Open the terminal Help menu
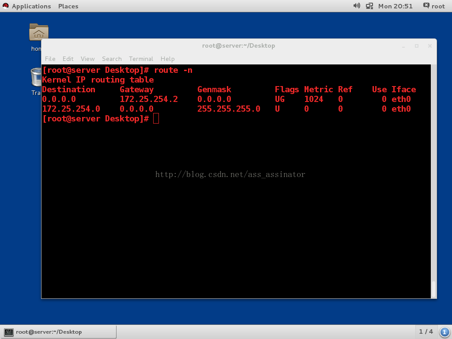 click(x=167, y=59)
